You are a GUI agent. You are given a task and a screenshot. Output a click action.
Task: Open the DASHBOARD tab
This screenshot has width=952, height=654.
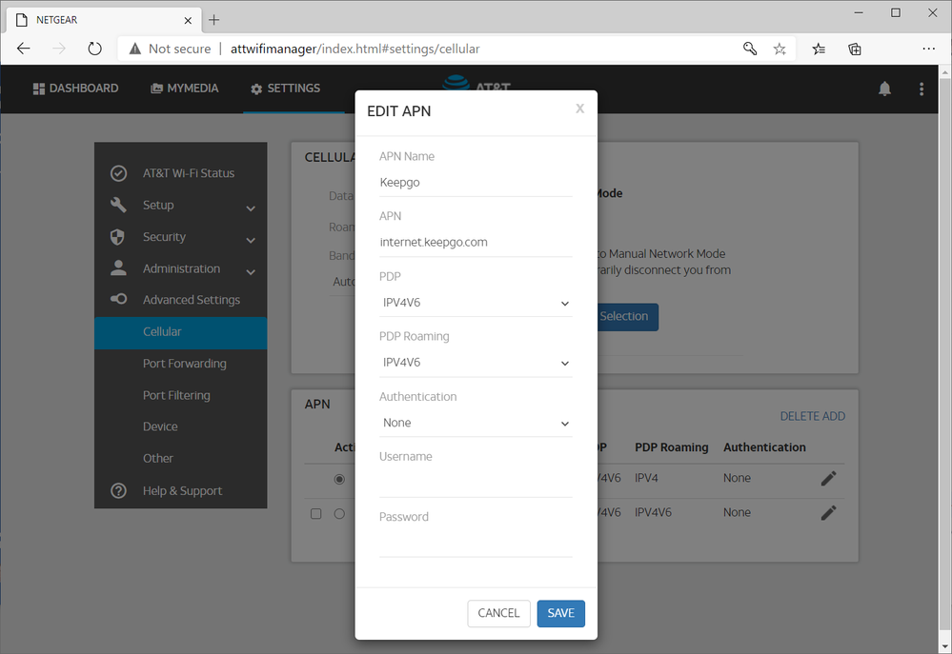coord(75,89)
